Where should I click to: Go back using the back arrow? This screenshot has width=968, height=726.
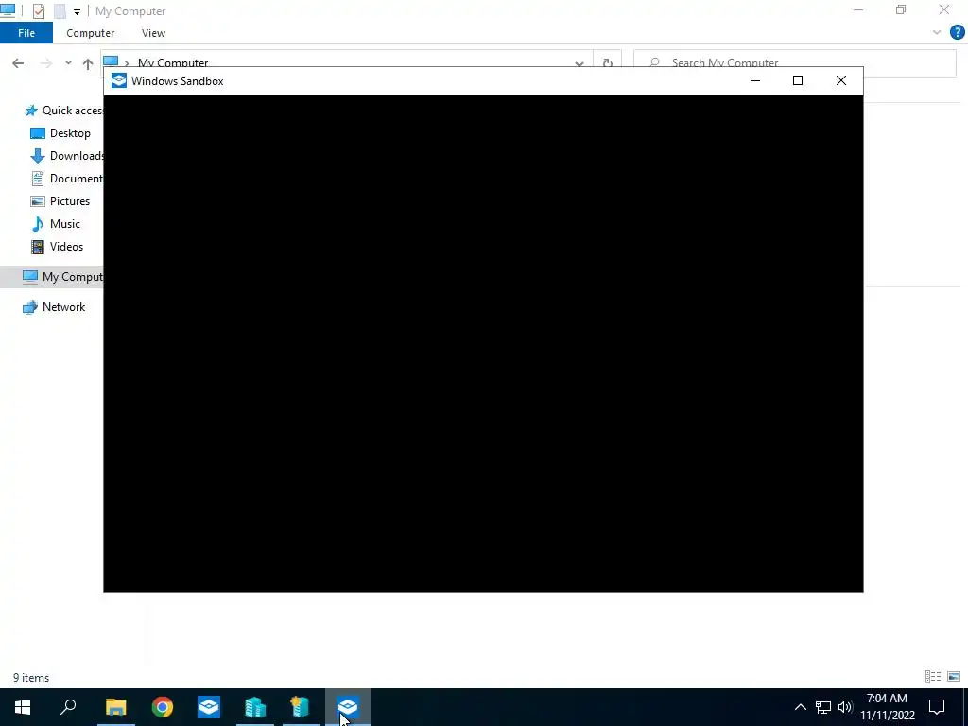tap(18, 63)
